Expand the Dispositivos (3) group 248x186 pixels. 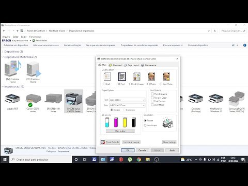click(x=3, y=52)
